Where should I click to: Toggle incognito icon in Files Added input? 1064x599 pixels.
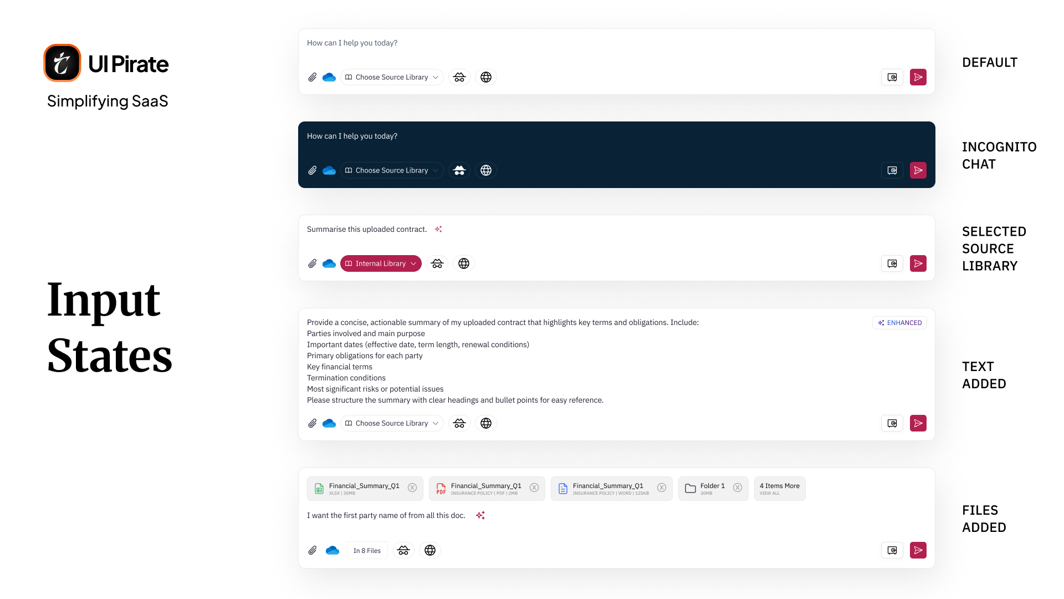[x=403, y=550]
